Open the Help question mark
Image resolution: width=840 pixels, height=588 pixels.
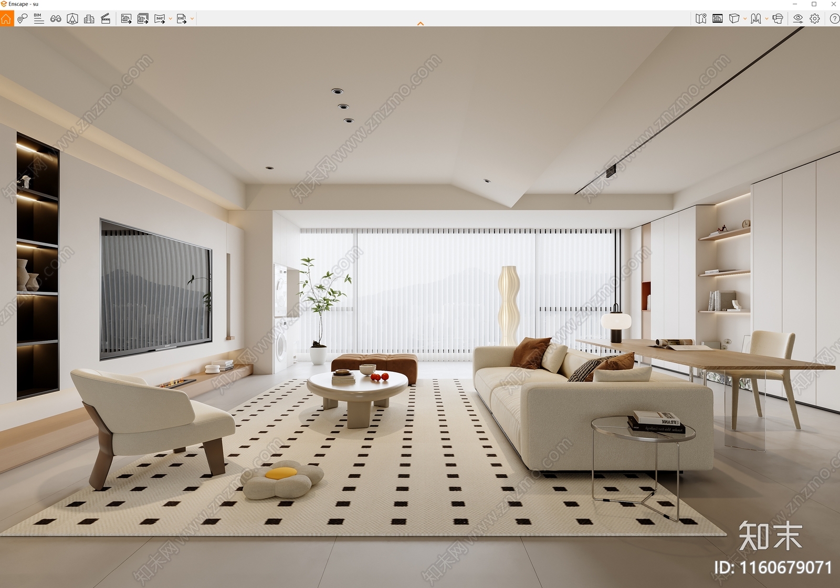coord(834,19)
